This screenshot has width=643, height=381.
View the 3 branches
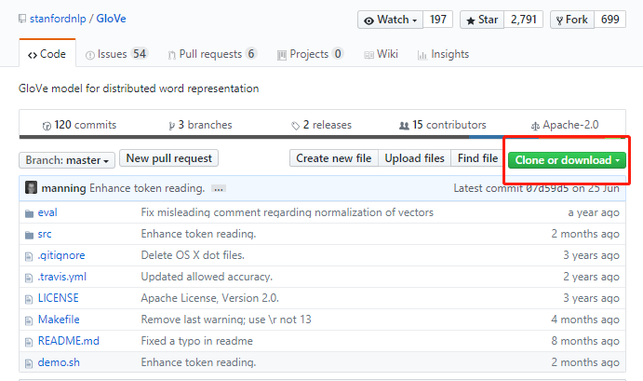pyautogui.click(x=200, y=125)
